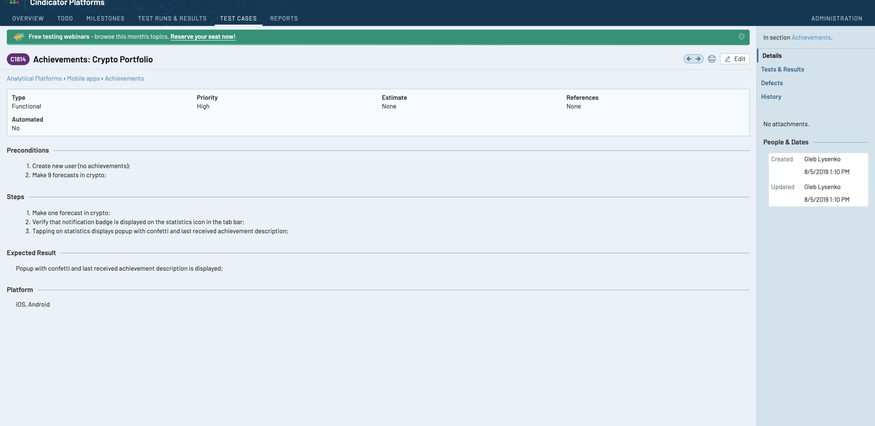Open the Overview tab

pyautogui.click(x=28, y=18)
